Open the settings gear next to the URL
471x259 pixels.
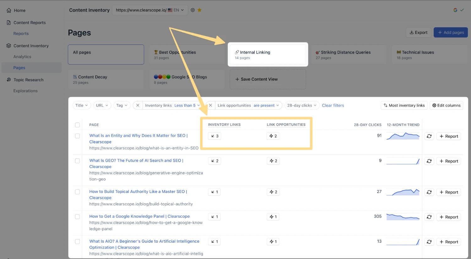tap(192, 10)
